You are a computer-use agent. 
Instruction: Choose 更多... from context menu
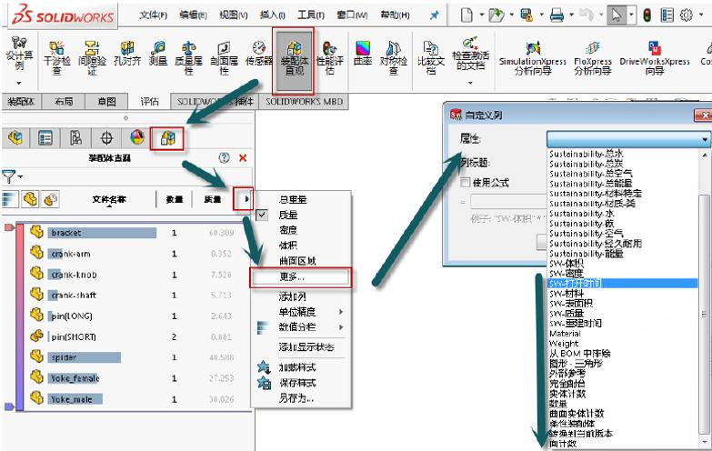[300, 277]
